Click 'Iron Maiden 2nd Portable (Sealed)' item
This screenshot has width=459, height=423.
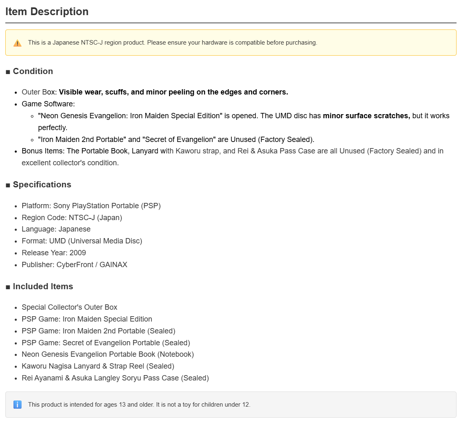pos(98,331)
